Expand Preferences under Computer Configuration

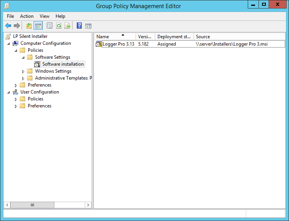tap(16, 85)
